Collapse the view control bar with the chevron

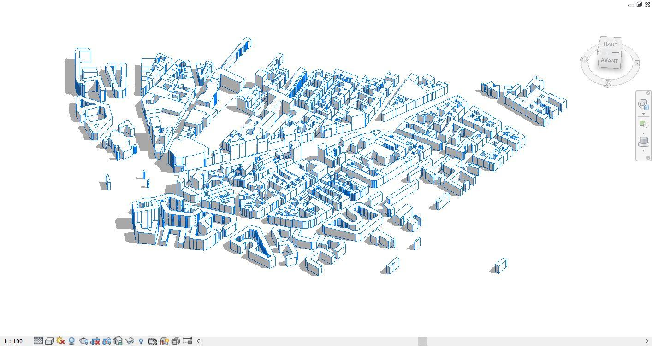(198, 341)
